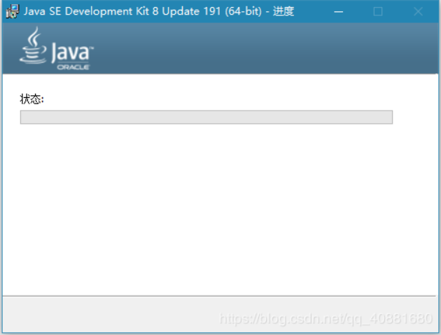The height and width of the screenshot is (335, 441).
Task: Click the Java installer icon in title bar
Action: coord(13,11)
